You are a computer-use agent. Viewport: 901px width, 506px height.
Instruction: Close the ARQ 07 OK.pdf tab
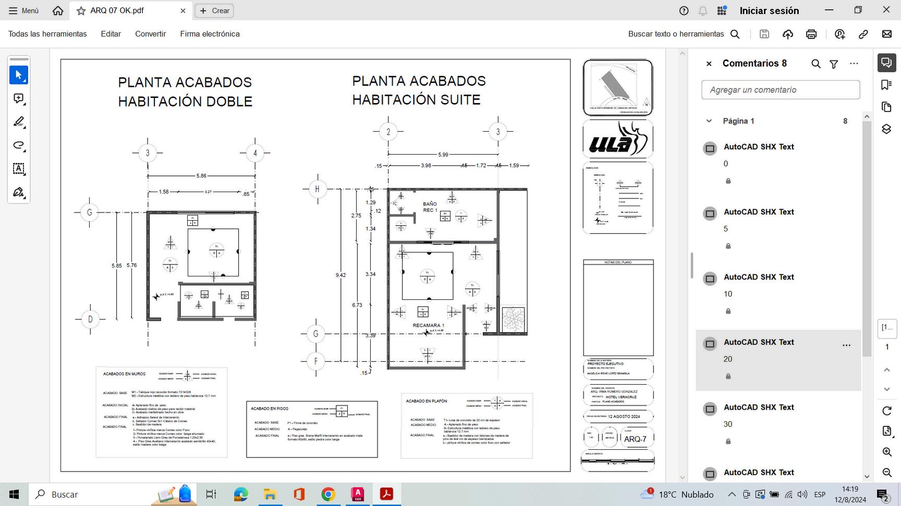(x=182, y=10)
